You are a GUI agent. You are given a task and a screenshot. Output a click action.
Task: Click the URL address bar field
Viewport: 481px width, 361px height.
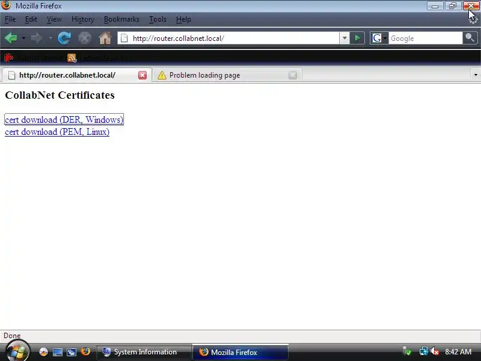(x=228, y=38)
